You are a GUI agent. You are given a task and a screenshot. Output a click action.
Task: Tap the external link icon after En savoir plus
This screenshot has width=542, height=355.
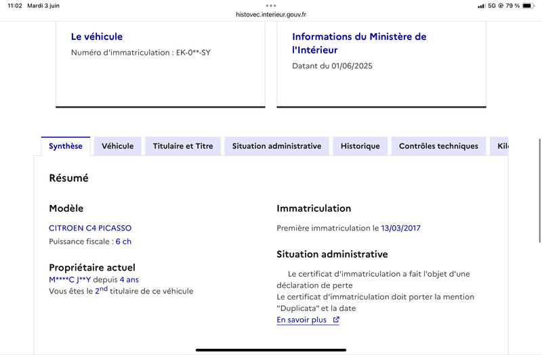point(336,320)
